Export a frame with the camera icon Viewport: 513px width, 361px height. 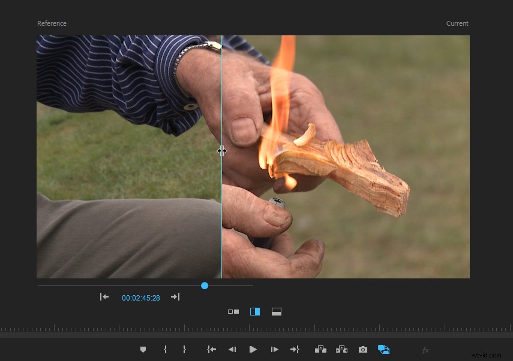(x=362, y=349)
